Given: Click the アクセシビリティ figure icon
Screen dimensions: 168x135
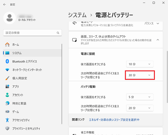Looking at the screenshot, I should click(x=7, y=120).
